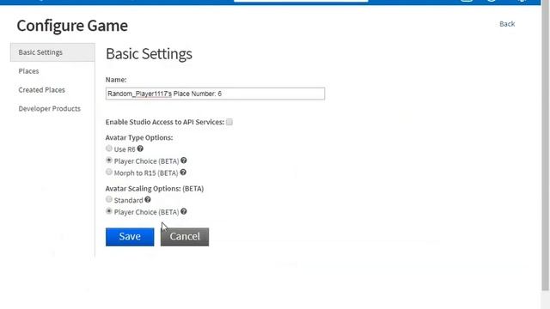Select the Morph to R15 radio button
The image size is (550, 309).
tap(109, 172)
